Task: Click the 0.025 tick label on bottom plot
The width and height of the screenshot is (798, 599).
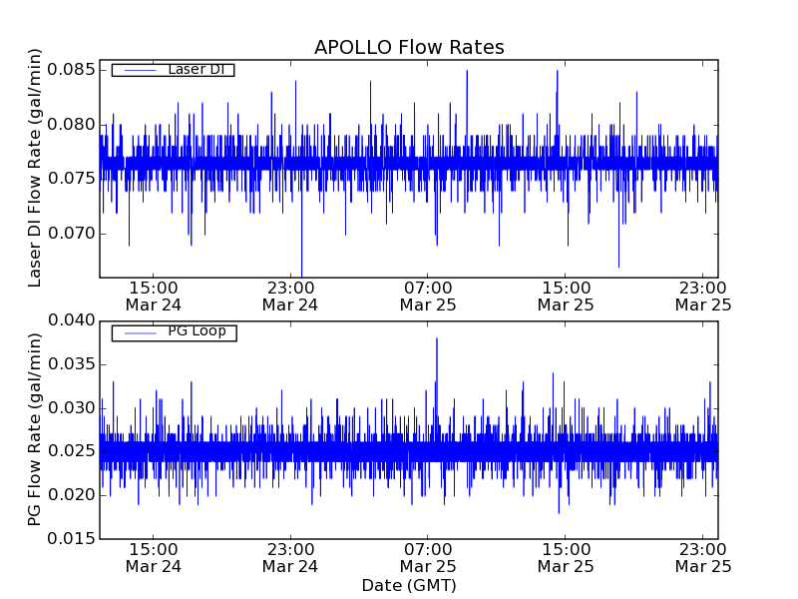Action: (71, 451)
